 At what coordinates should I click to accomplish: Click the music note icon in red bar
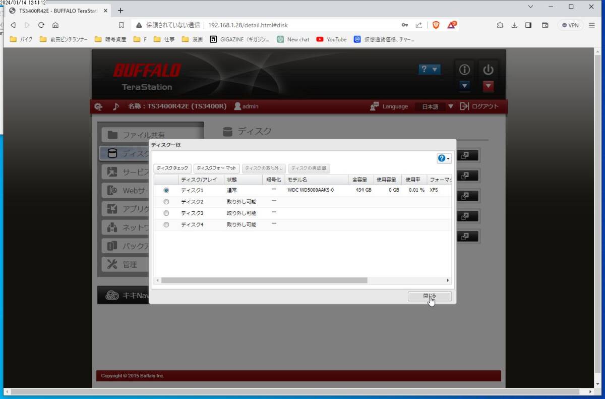point(116,106)
